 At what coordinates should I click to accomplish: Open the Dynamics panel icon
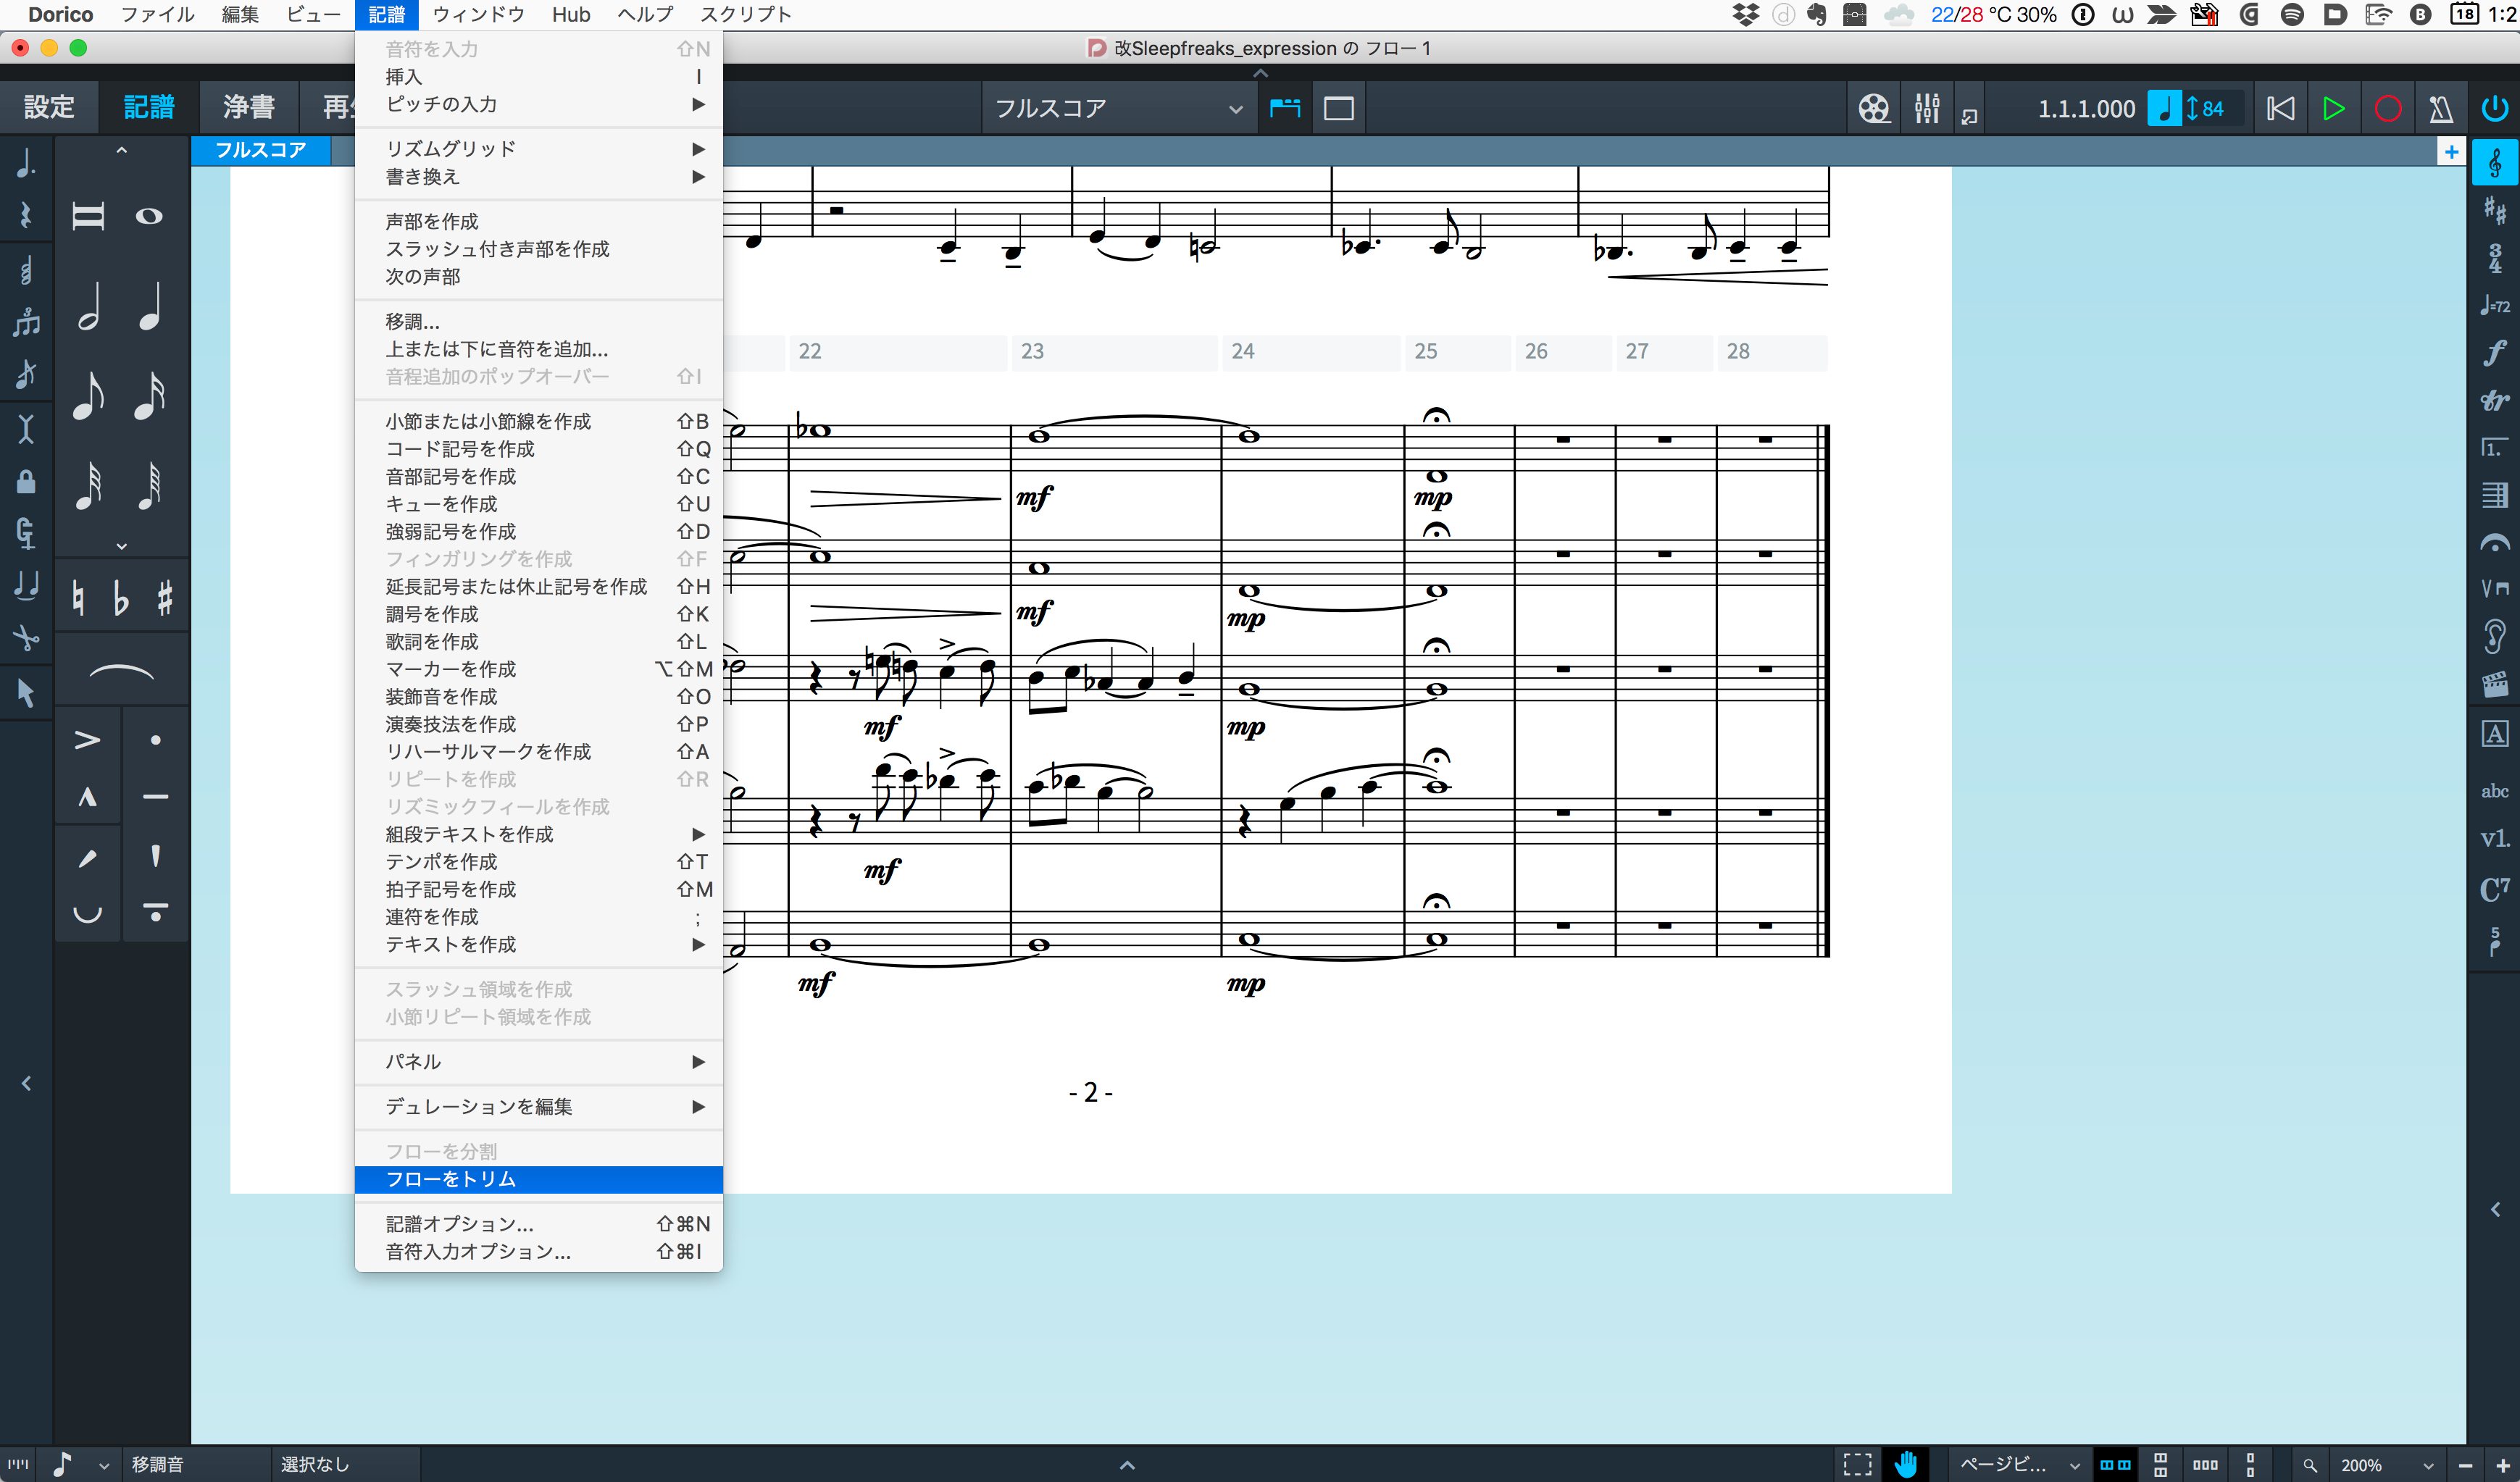click(x=2494, y=353)
